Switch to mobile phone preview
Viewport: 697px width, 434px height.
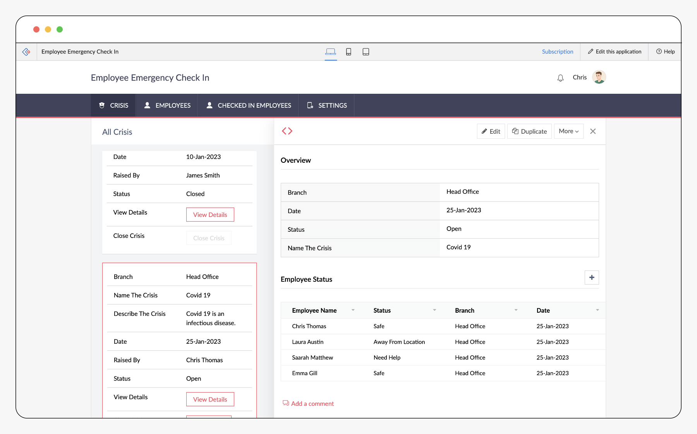point(348,52)
